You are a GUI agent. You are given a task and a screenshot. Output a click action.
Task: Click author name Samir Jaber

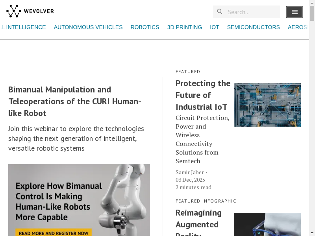click(190, 172)
